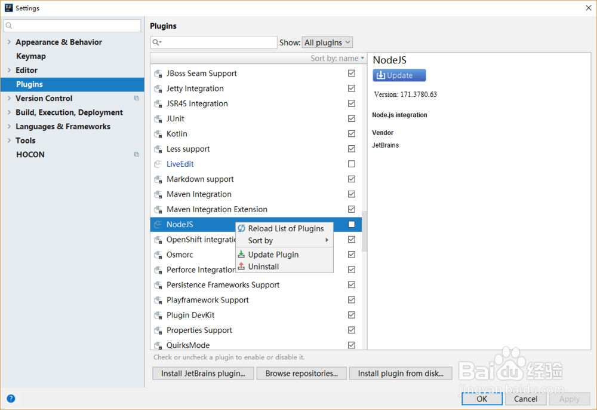Select the QuirksMode plugin row

point(256,345)
